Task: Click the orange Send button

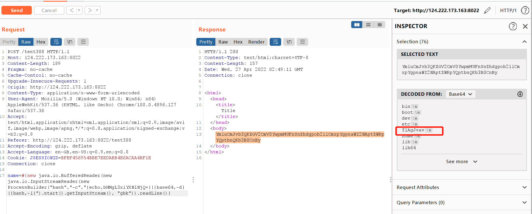Action: point(17,10)
